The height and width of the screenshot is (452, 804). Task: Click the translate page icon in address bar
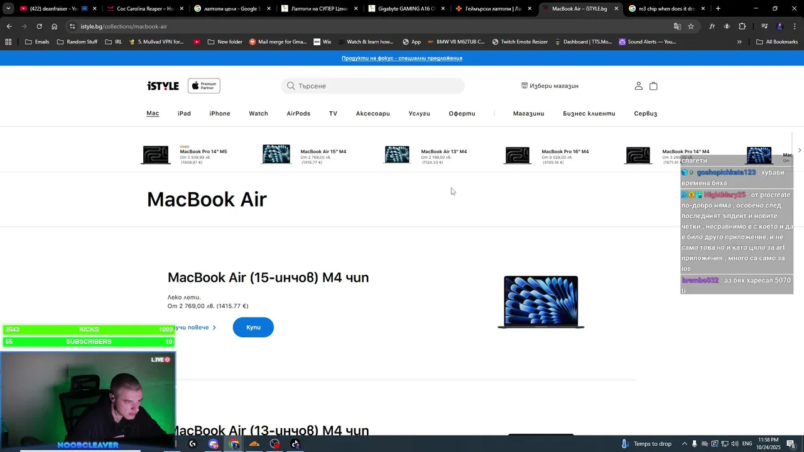coord(677,26)
